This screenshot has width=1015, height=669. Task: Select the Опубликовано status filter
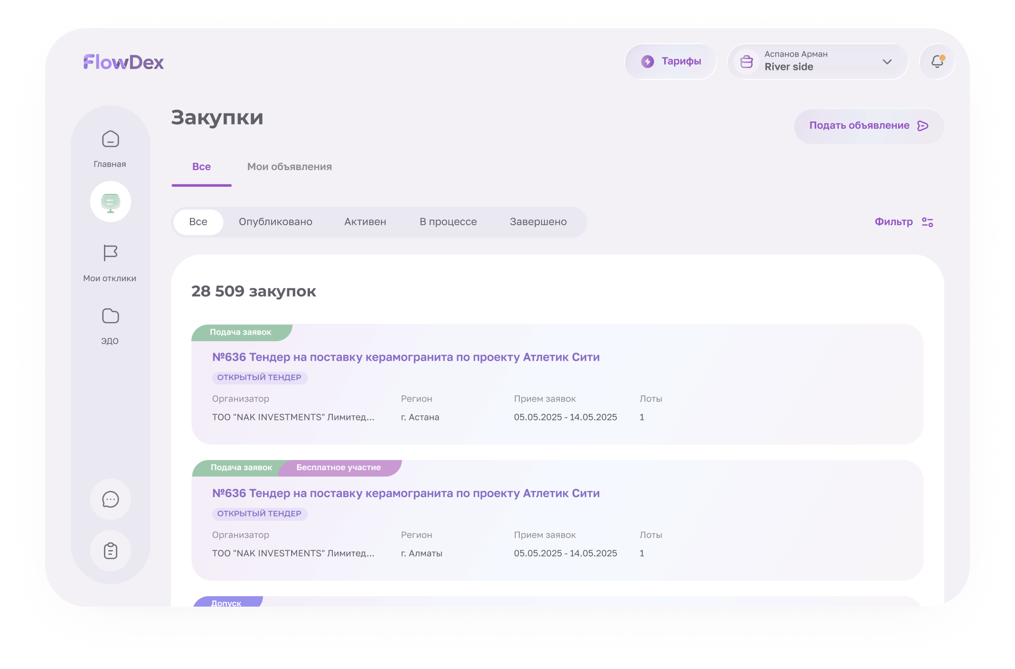pos(275,222)
